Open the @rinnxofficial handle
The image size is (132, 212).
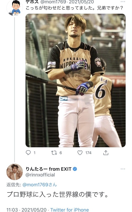coord(40,175)
